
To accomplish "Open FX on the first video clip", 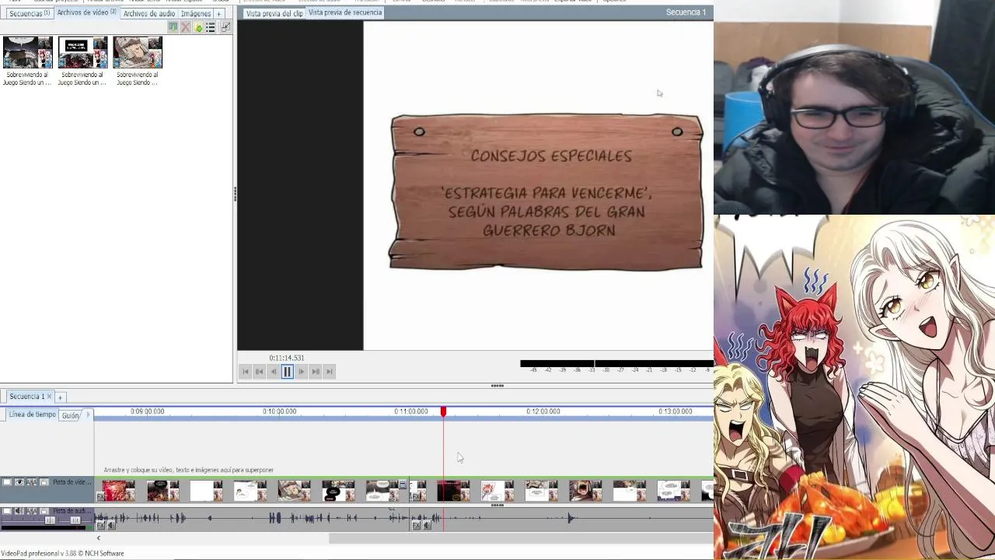I will (100, 496).
